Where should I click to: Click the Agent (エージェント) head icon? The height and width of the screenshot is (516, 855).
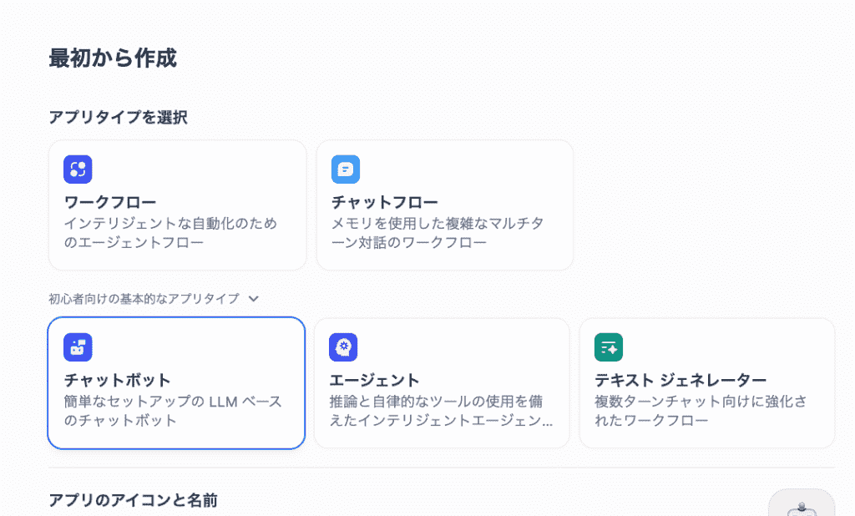[x=343, y=347]
